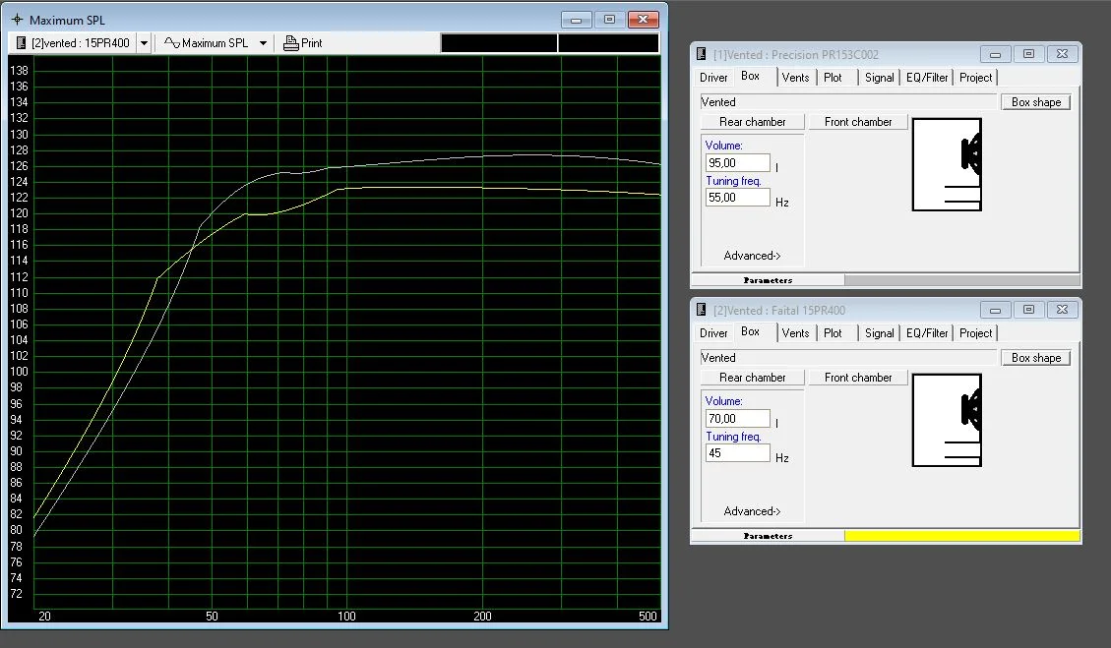Click box diagram in Precision PR153C002 window
Image resolution: width=1111 pixels, height=648 pixels.
pos(947,164)
